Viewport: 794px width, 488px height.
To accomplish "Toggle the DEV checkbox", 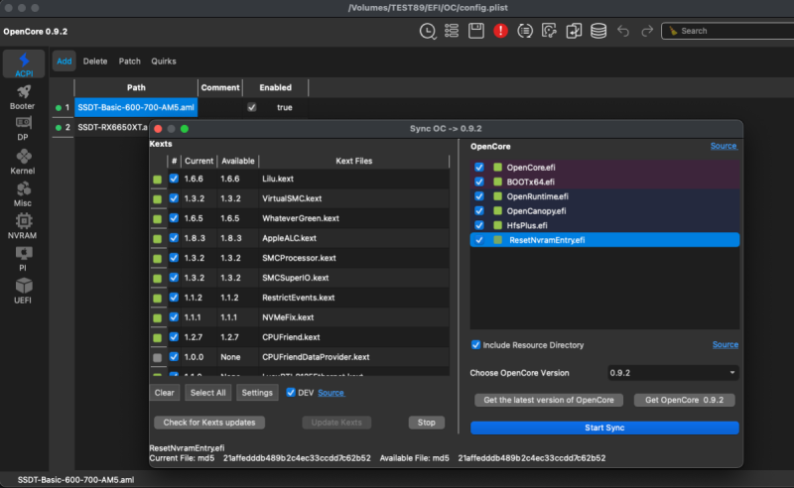I will coord(291,393).
